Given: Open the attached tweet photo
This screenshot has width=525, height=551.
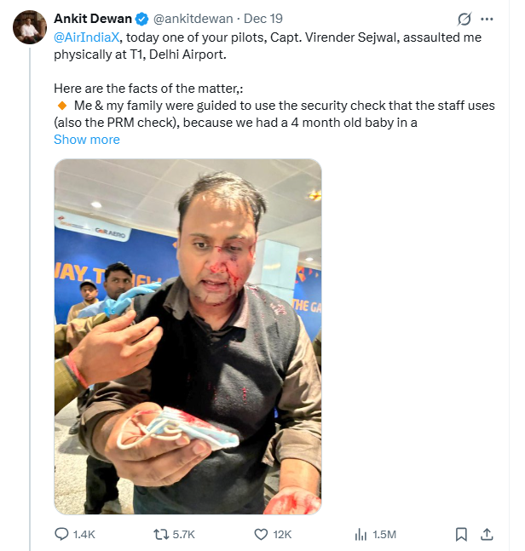Looking at the screenshot, I should tap(187, 336).
